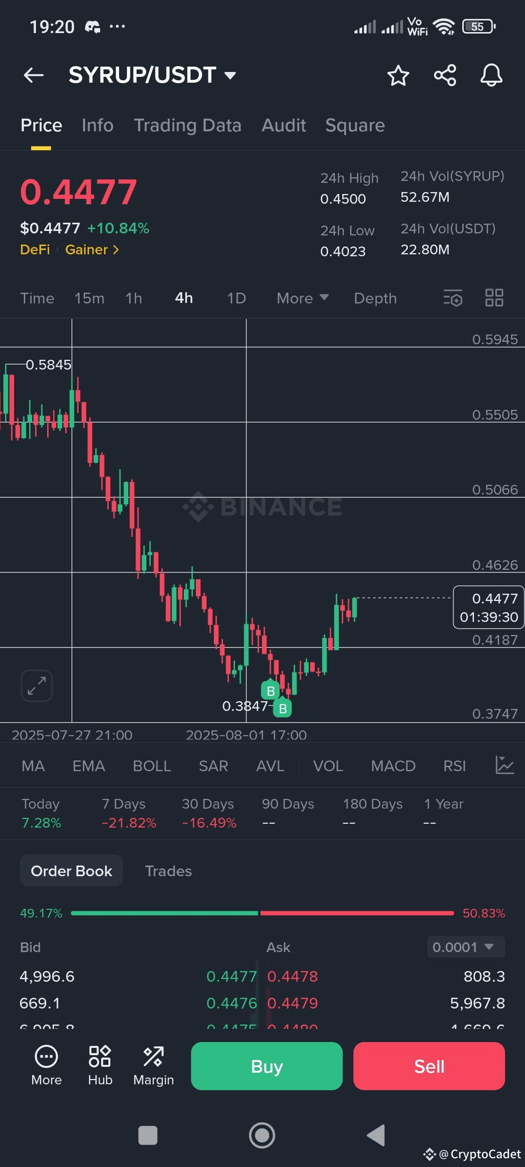This screenshot has height=1167, width=525.
Task: Tap the green Buy button
Action: (x=267, y=1066)
